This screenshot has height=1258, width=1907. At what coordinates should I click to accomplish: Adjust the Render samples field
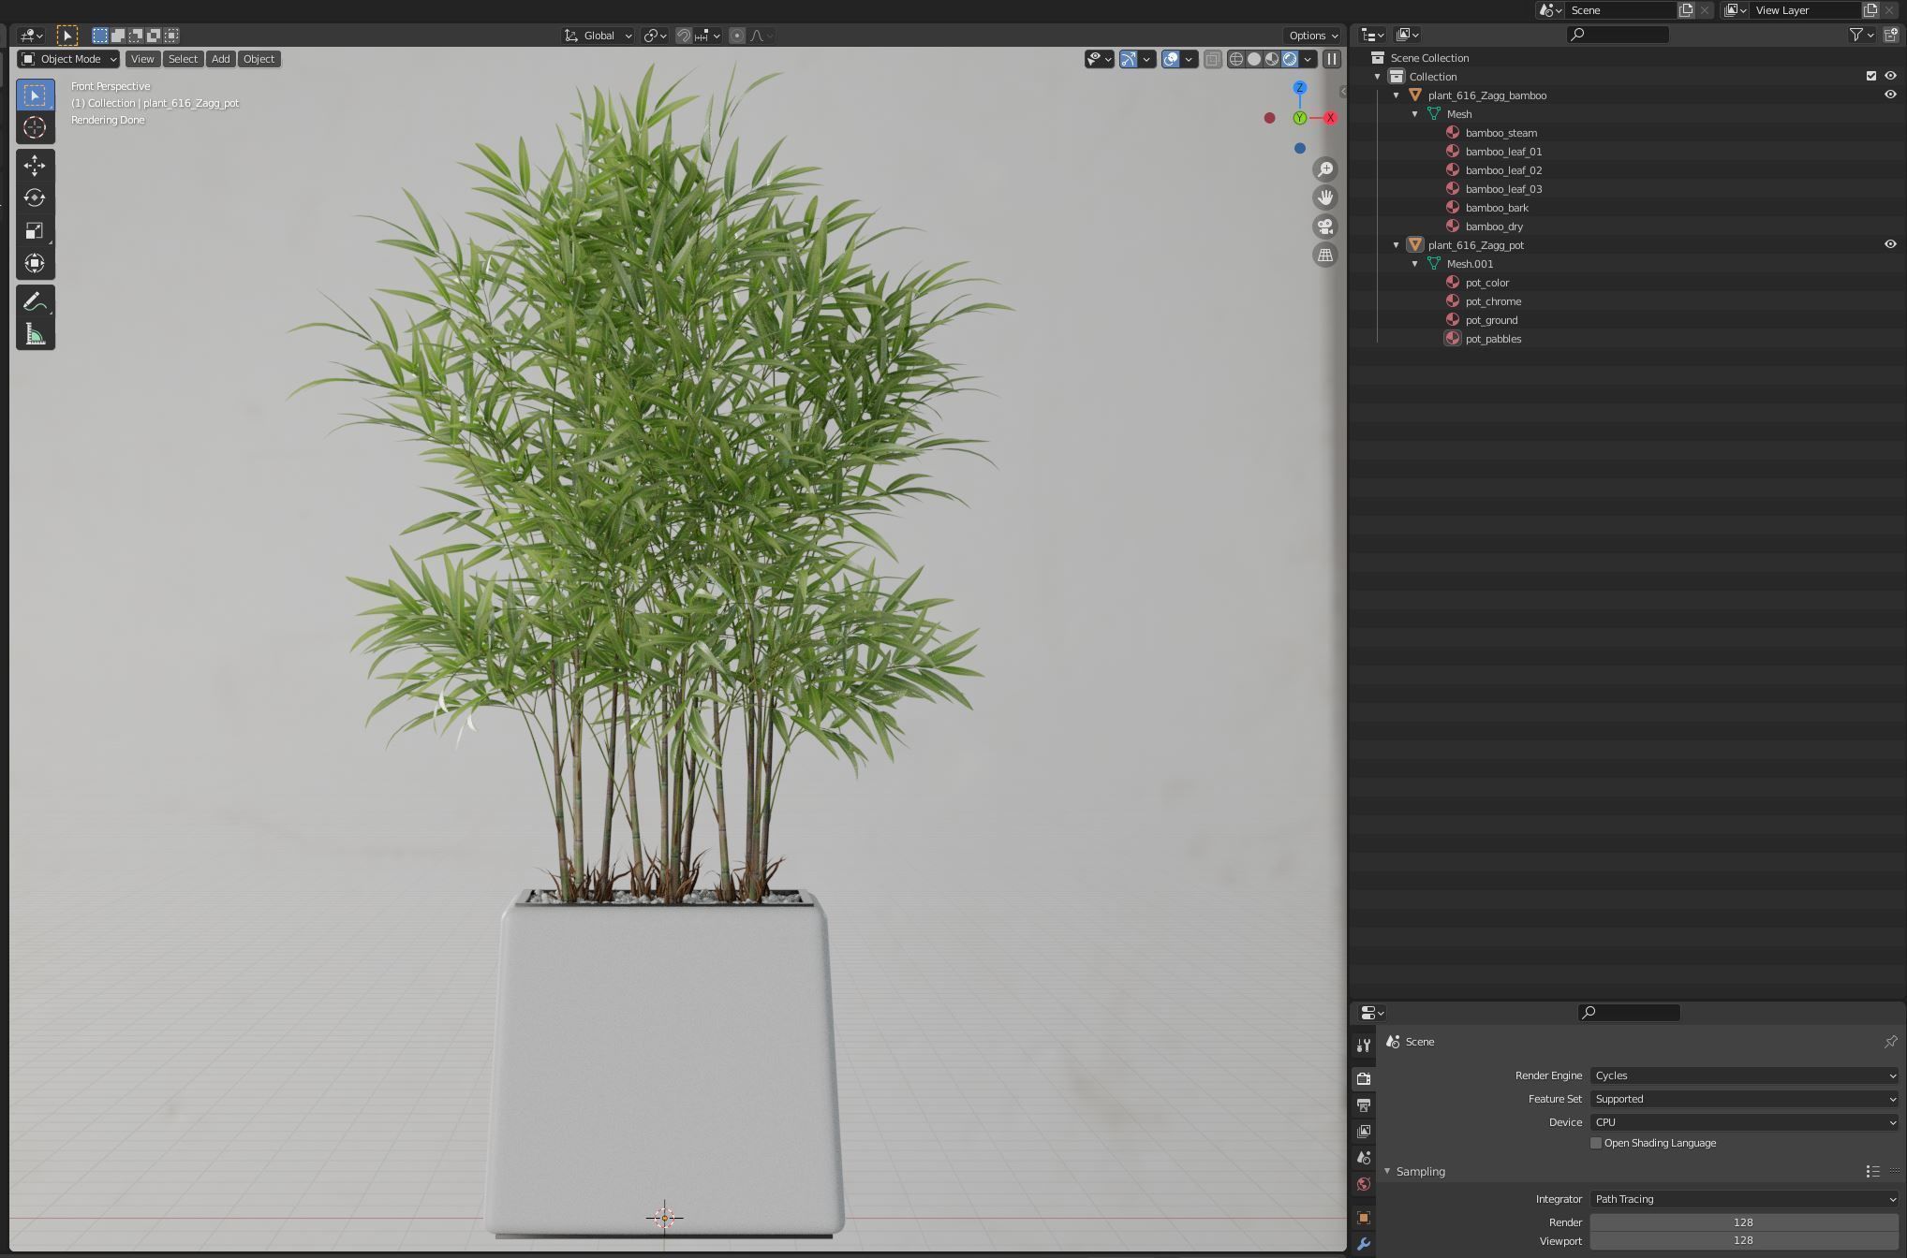click(x=1743, y=1222)
